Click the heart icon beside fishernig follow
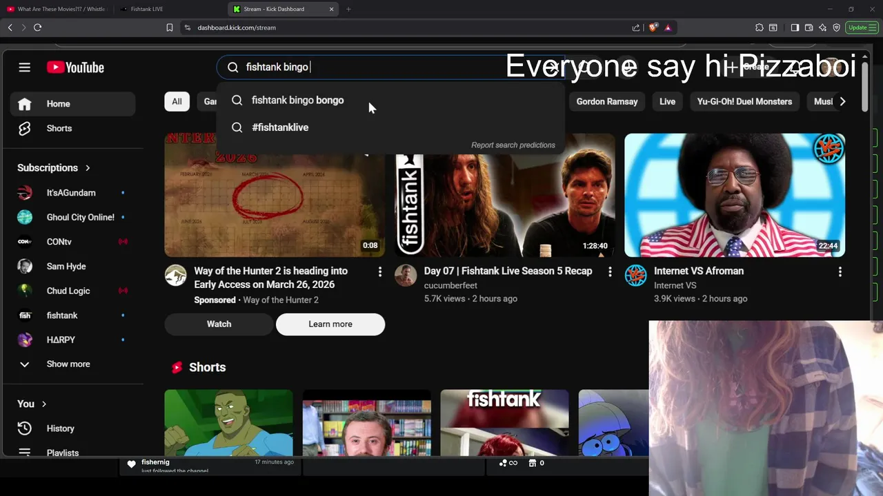This screenshot has width=883, height=496. pyautogui.click(x=131, y=464)
